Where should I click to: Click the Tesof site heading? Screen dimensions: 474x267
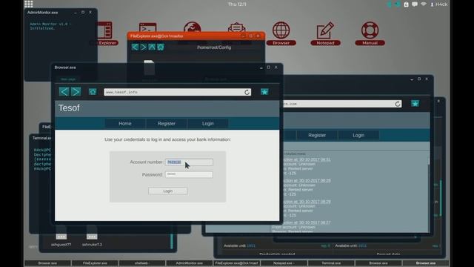(69, 108)
